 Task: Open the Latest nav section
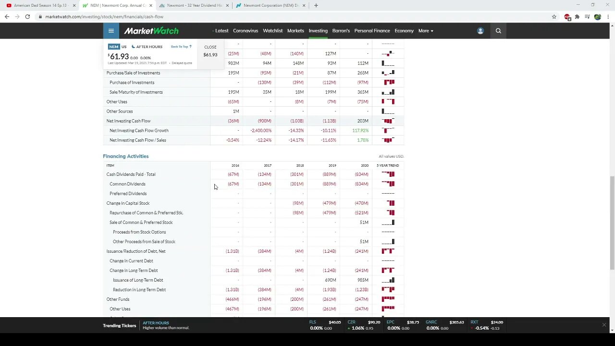(221, 31)
